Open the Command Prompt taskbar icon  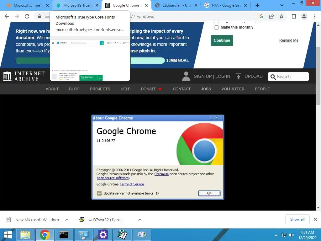(x=64, y=235)
